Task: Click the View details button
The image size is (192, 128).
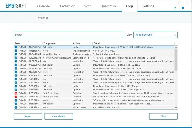Action: (59, 117)
